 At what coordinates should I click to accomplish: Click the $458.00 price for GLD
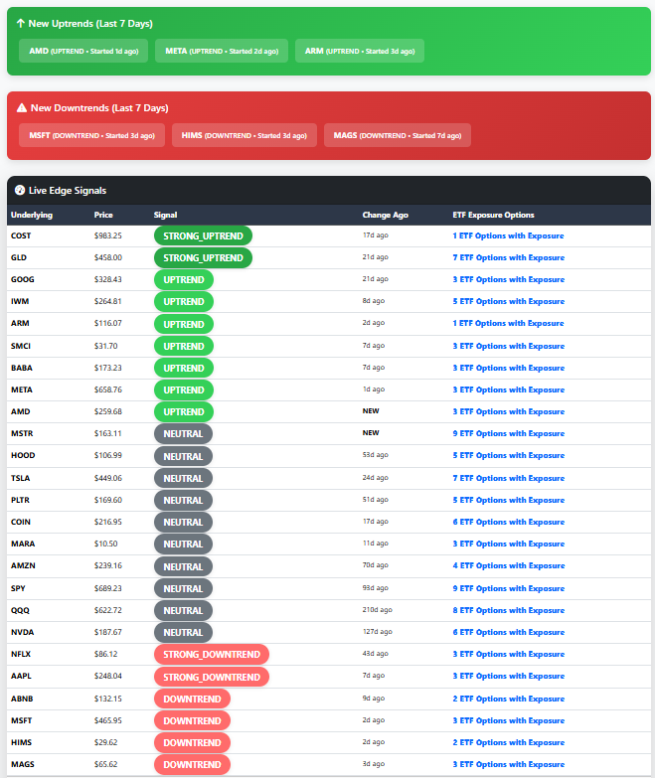tap(108, 257)
